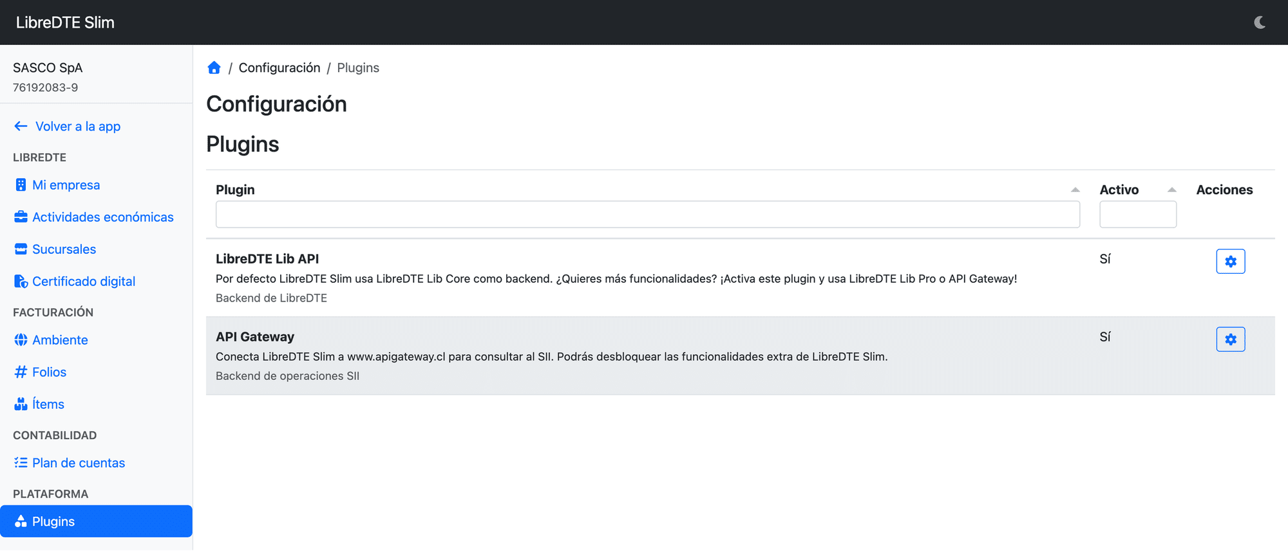Click the Acciones column header
1288x558 pixels.
click(1224, 190)
